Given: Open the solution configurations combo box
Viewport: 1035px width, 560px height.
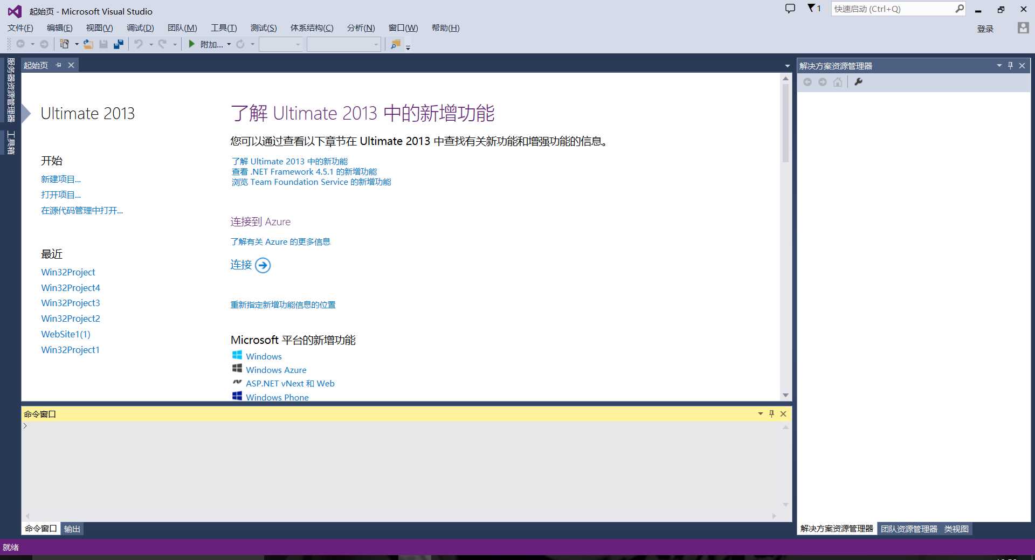Looking at the screenshot, I should tap(281, 44).
